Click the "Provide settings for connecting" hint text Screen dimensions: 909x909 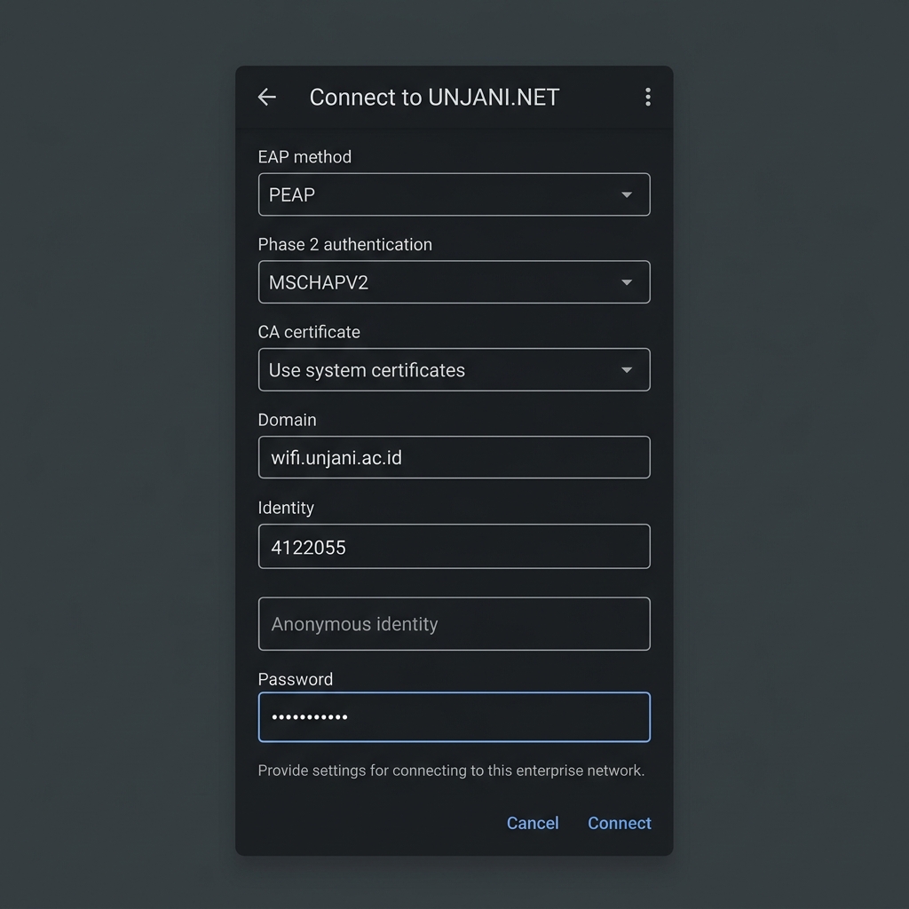click(x=451, y=771)
